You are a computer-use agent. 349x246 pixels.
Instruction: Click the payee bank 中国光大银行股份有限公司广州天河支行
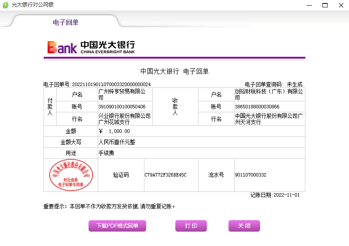click(x=269, y=119)
